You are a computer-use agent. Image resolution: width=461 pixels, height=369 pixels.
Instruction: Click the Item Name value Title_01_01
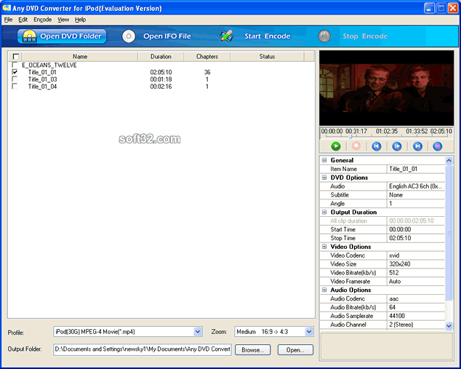point(416,169)
